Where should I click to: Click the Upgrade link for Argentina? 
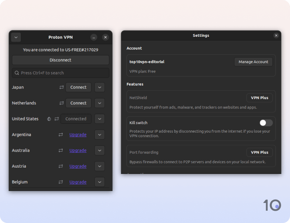click(x=78, y=135)
